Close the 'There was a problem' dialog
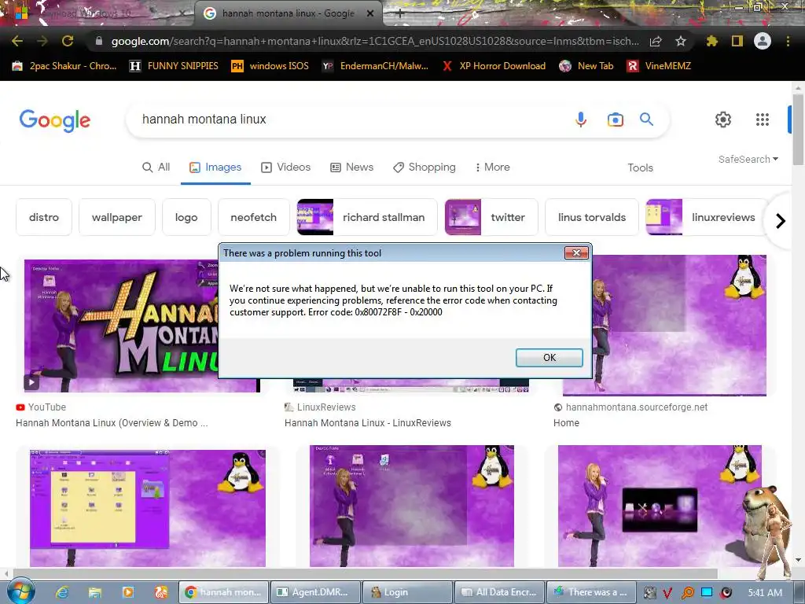 pos(576,252)
